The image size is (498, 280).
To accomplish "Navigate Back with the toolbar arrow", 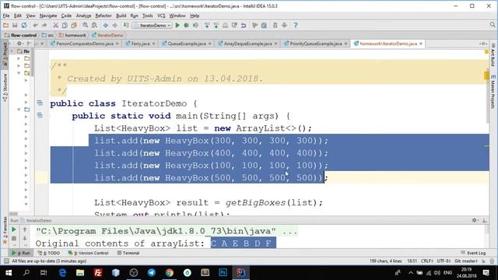I will [x=106, y=26].
